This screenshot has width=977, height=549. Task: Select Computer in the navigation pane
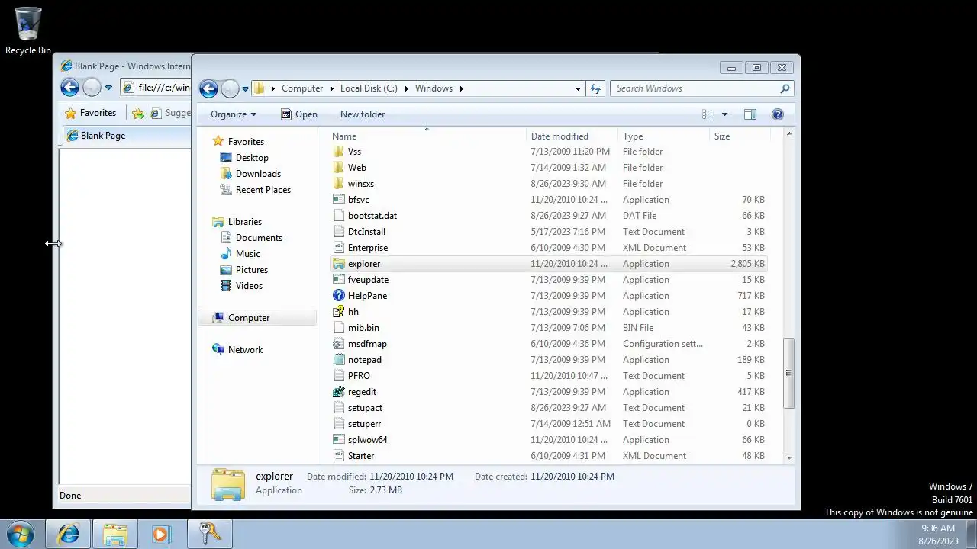click(257, 318)
